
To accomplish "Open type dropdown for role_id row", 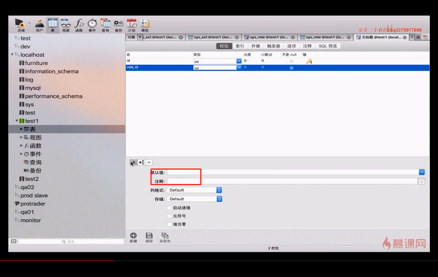I will [239, 67].
